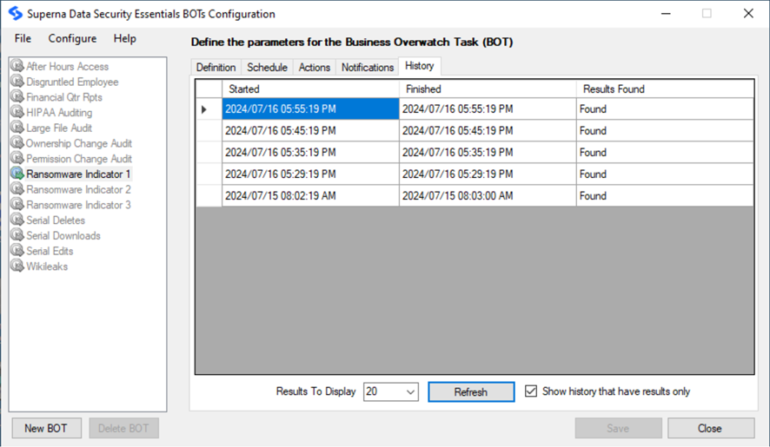Select Serial Edits in BOT list
The image size is (770, 447).
pyautogui.click(x=50, y=251)
